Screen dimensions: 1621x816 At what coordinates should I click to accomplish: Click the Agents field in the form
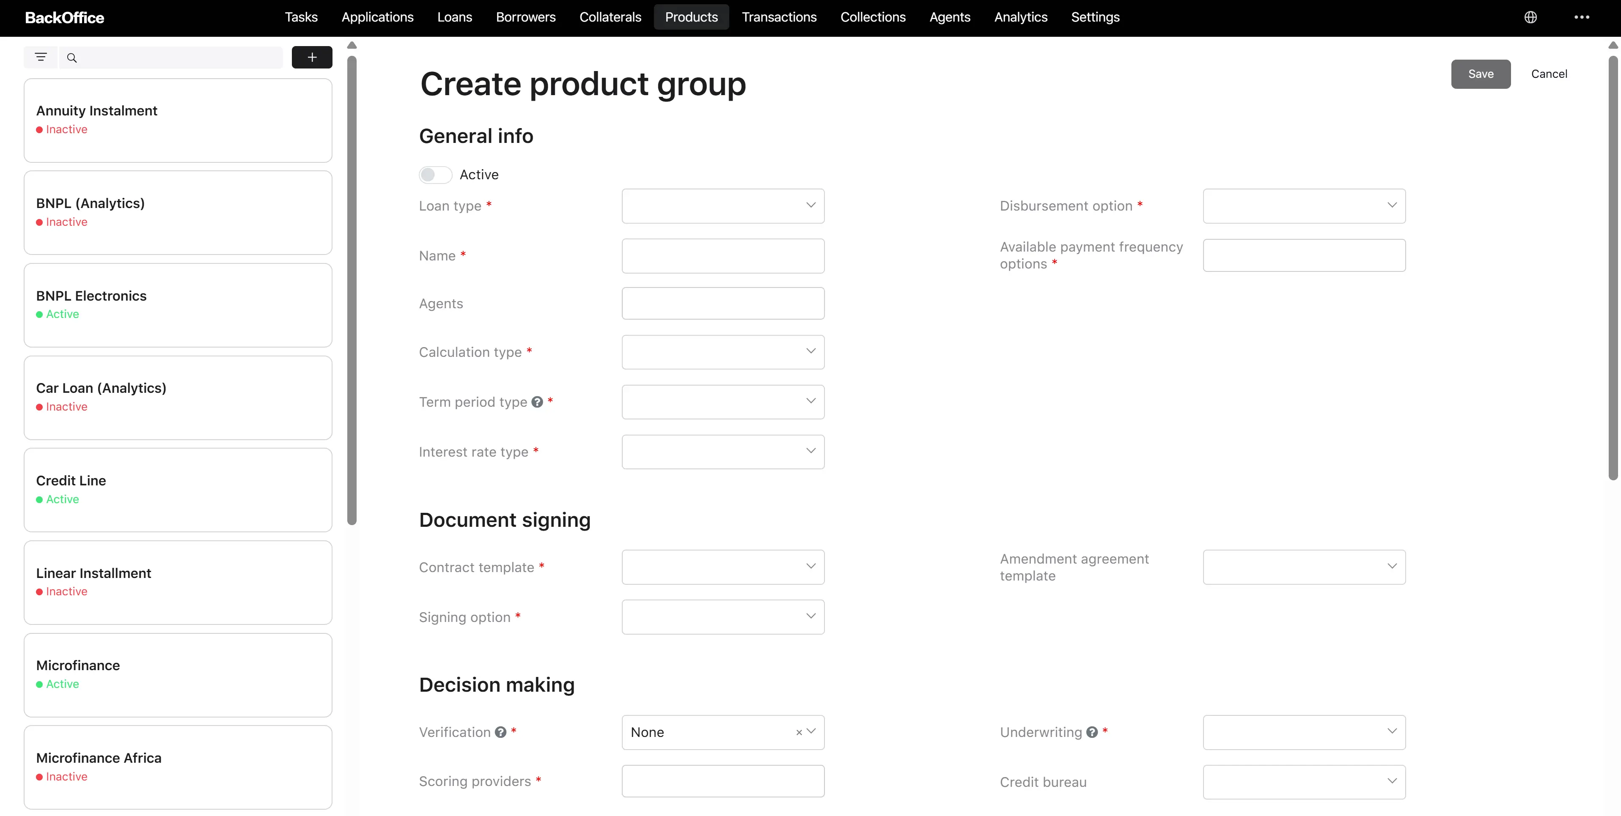[723, 304]
